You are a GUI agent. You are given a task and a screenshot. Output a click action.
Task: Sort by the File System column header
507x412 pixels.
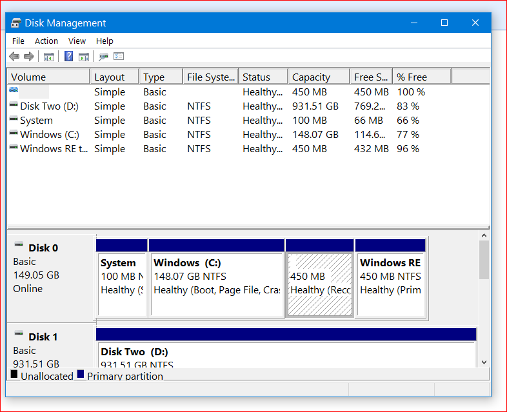(x=210, y=77)
